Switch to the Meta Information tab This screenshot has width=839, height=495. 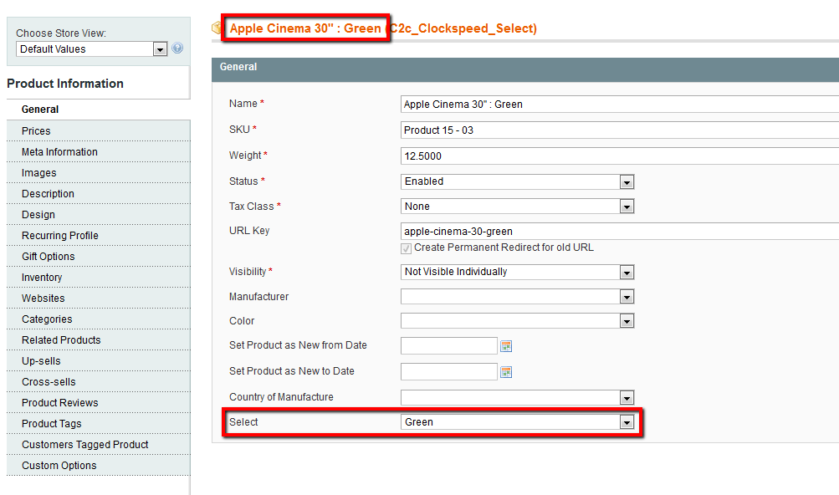click(99, 151)
